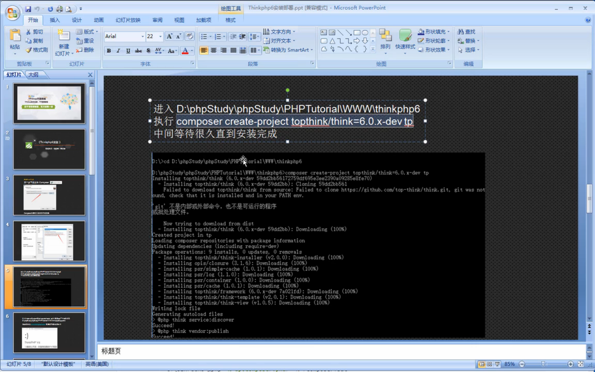595x372 pixels.
Task: Click the Cut scissors button
Action: [x=34, y=32]
